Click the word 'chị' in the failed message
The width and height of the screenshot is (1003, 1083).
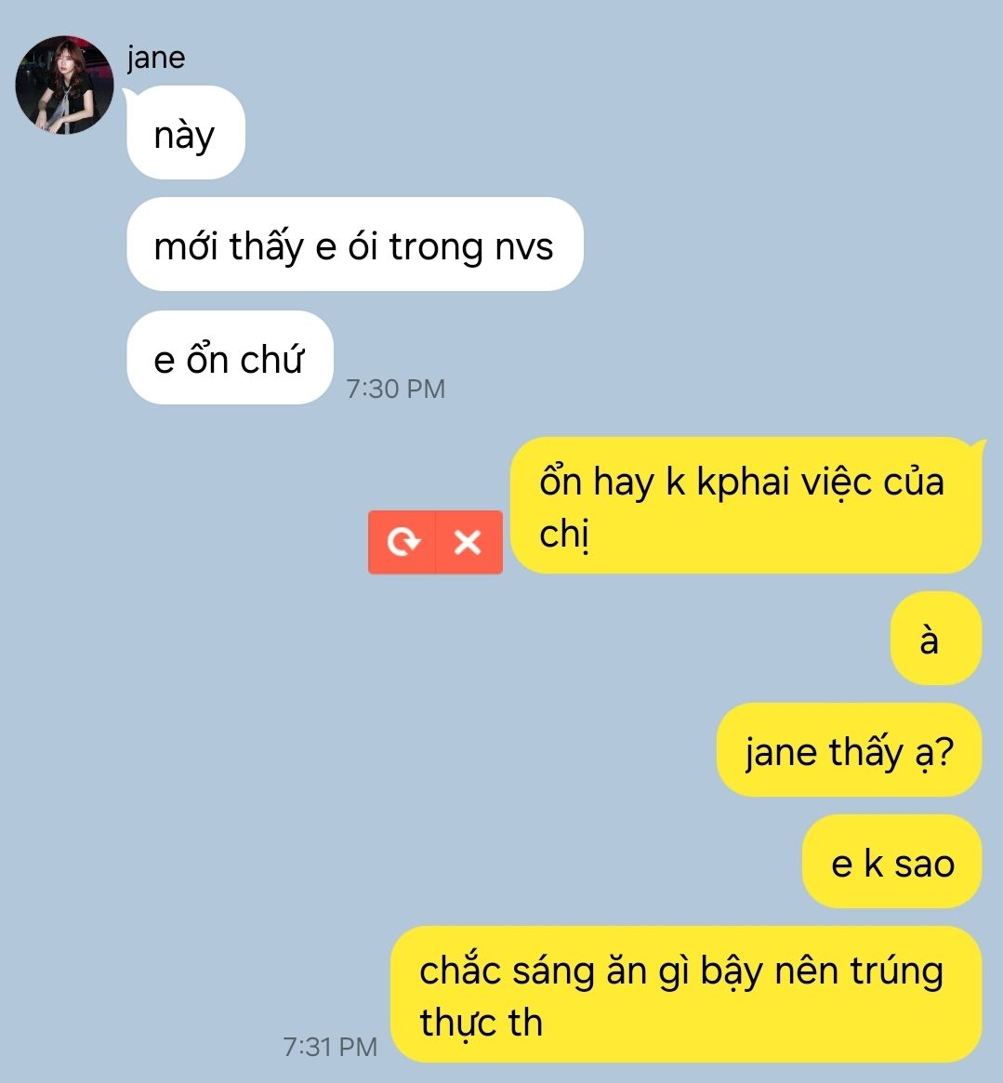[x=563, y=535]
